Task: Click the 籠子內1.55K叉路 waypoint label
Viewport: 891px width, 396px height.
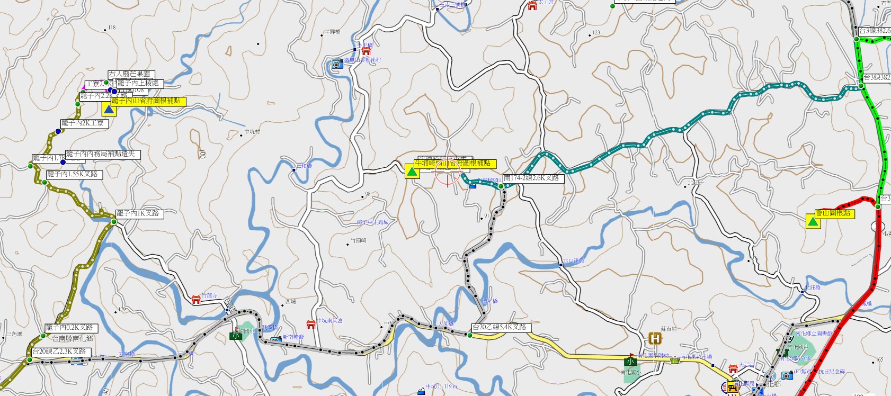Action: [74, 174]
